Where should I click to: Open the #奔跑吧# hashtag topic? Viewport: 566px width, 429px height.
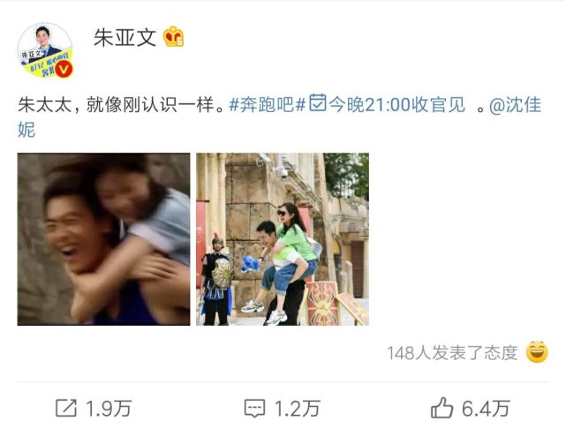268,105
